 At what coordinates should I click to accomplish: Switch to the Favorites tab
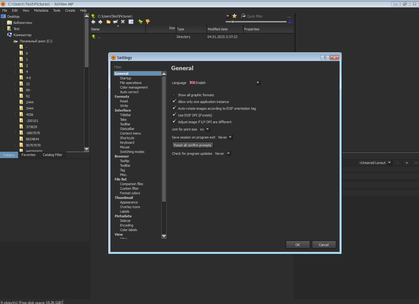(x=29, y=155)
